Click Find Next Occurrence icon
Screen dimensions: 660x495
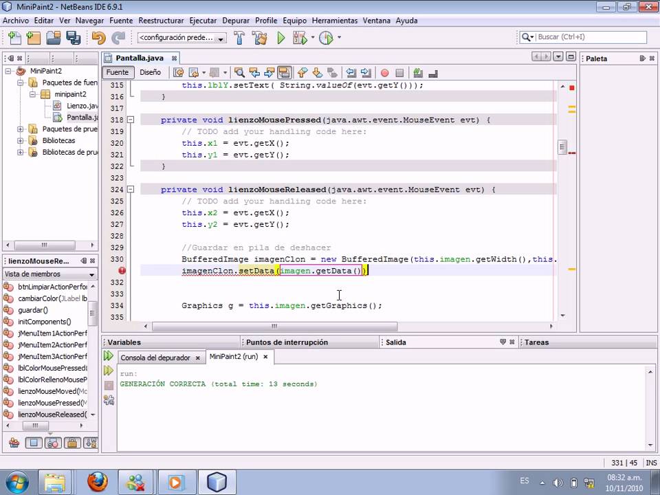point(269,73)
